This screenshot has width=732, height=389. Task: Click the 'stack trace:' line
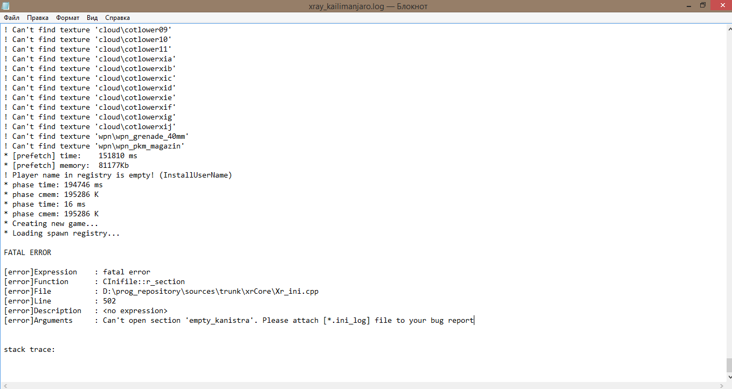click(x=30, y=349)
